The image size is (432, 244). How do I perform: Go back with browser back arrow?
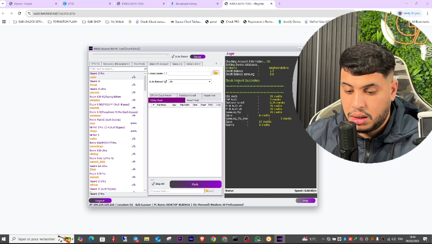tap(3, 13)
